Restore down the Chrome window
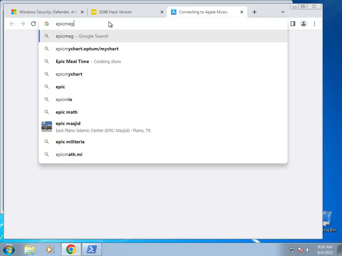The image size is (342, 256). pos(303,7)
